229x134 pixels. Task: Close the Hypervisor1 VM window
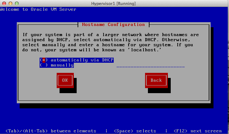point(4,3)
